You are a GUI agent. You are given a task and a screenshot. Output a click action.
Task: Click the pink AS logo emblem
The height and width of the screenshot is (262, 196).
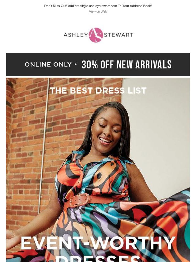[x=96, y=35]
